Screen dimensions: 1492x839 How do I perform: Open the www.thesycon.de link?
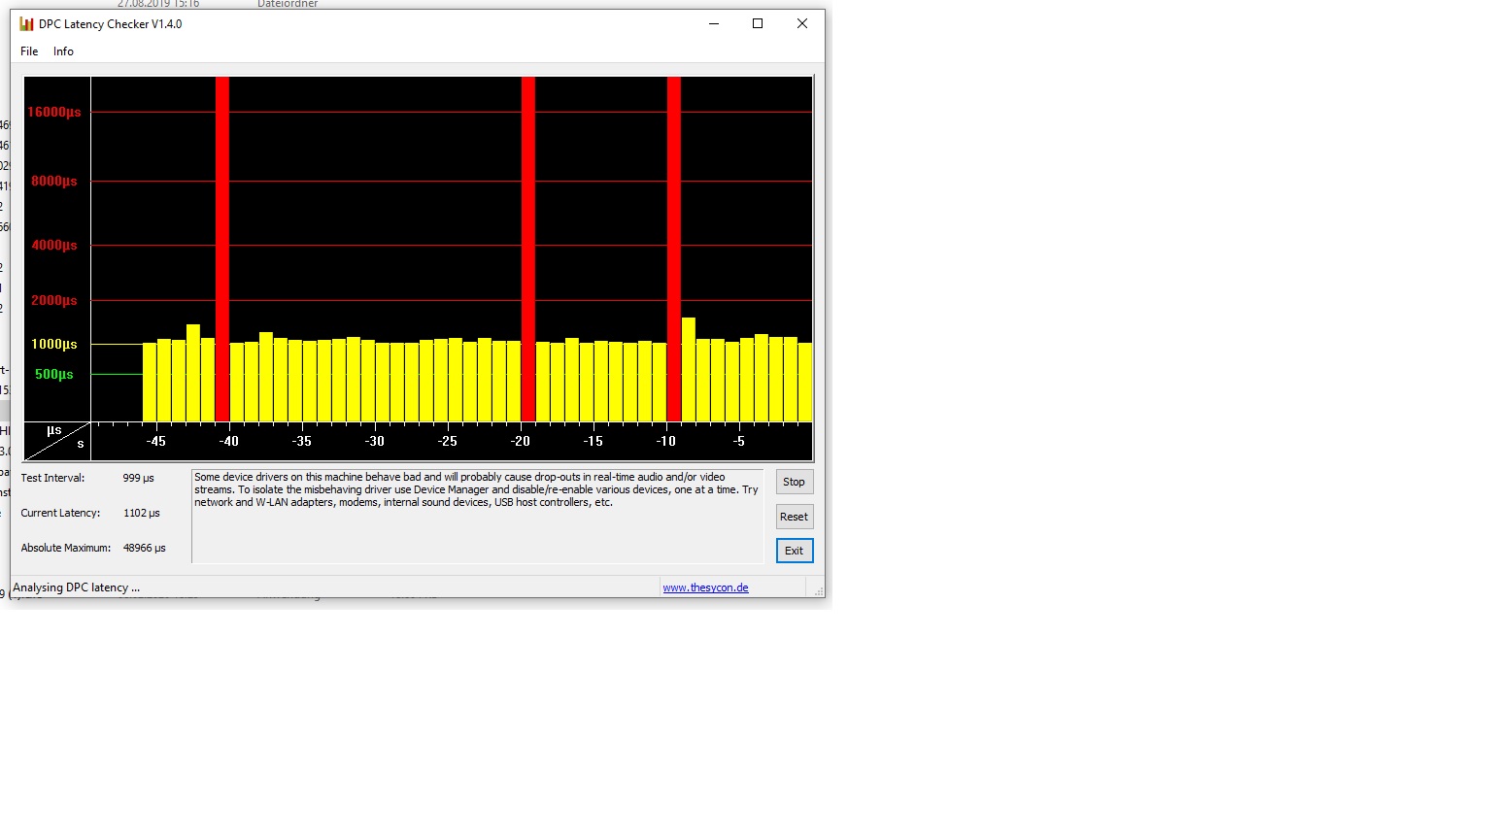(x=705, y=587)
